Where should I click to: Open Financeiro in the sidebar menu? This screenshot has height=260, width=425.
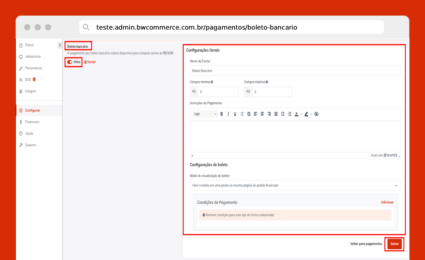coord(32,122)
